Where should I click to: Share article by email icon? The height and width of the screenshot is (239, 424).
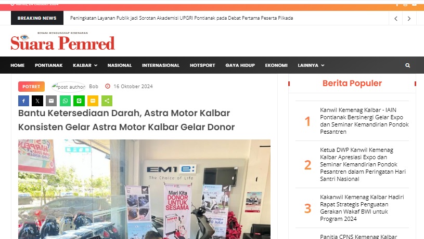coord(51,101)
